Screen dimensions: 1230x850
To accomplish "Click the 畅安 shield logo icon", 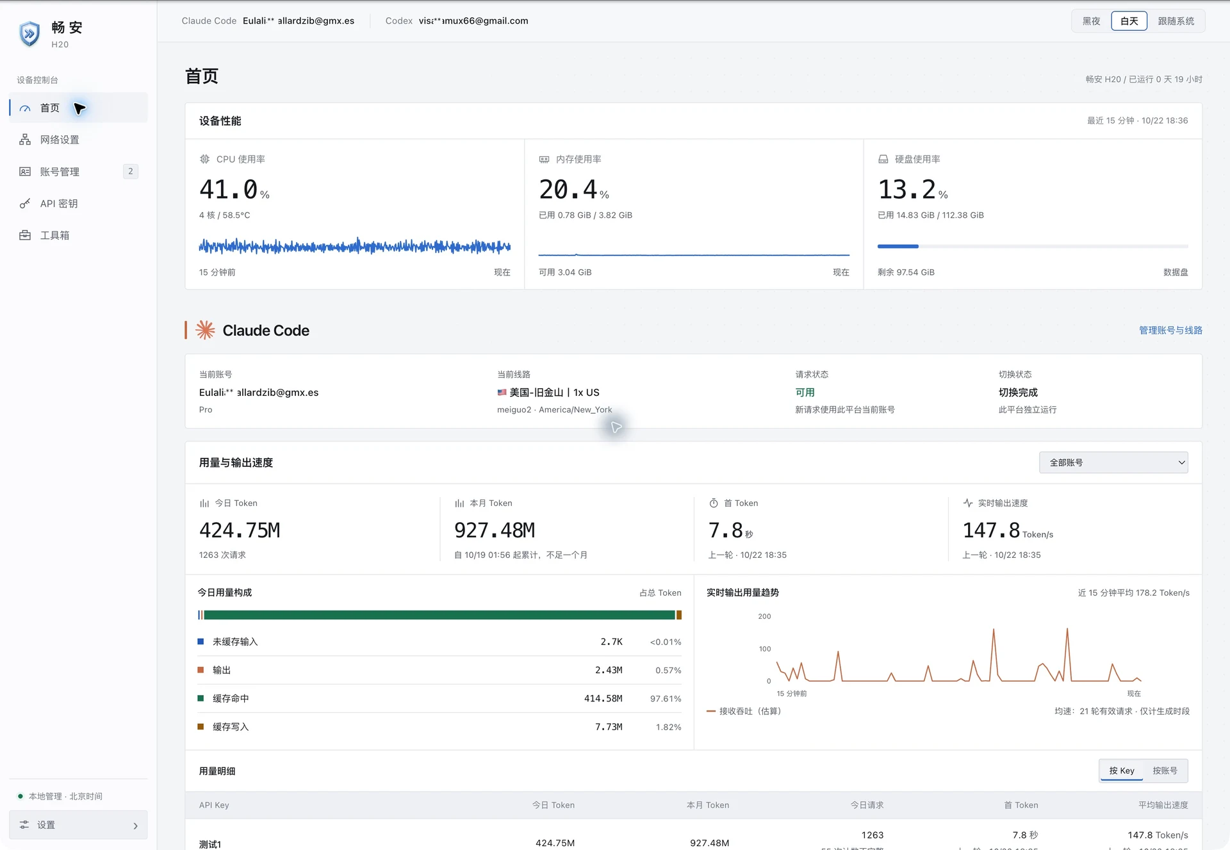I will click(x=29, y=34).
